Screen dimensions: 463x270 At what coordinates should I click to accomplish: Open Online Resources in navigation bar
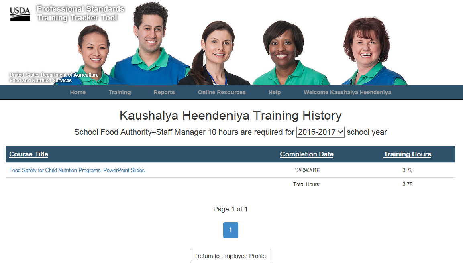[x=222, y=92]
